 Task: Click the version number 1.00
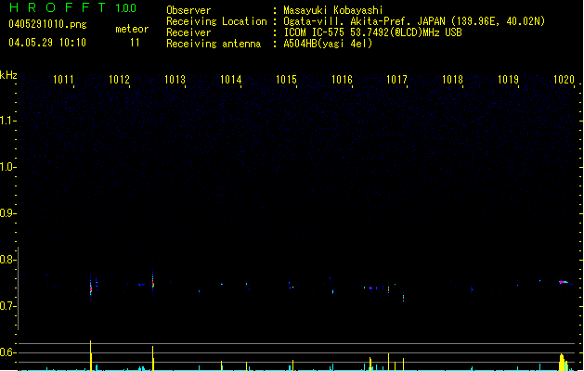click(x=125, y=7)
